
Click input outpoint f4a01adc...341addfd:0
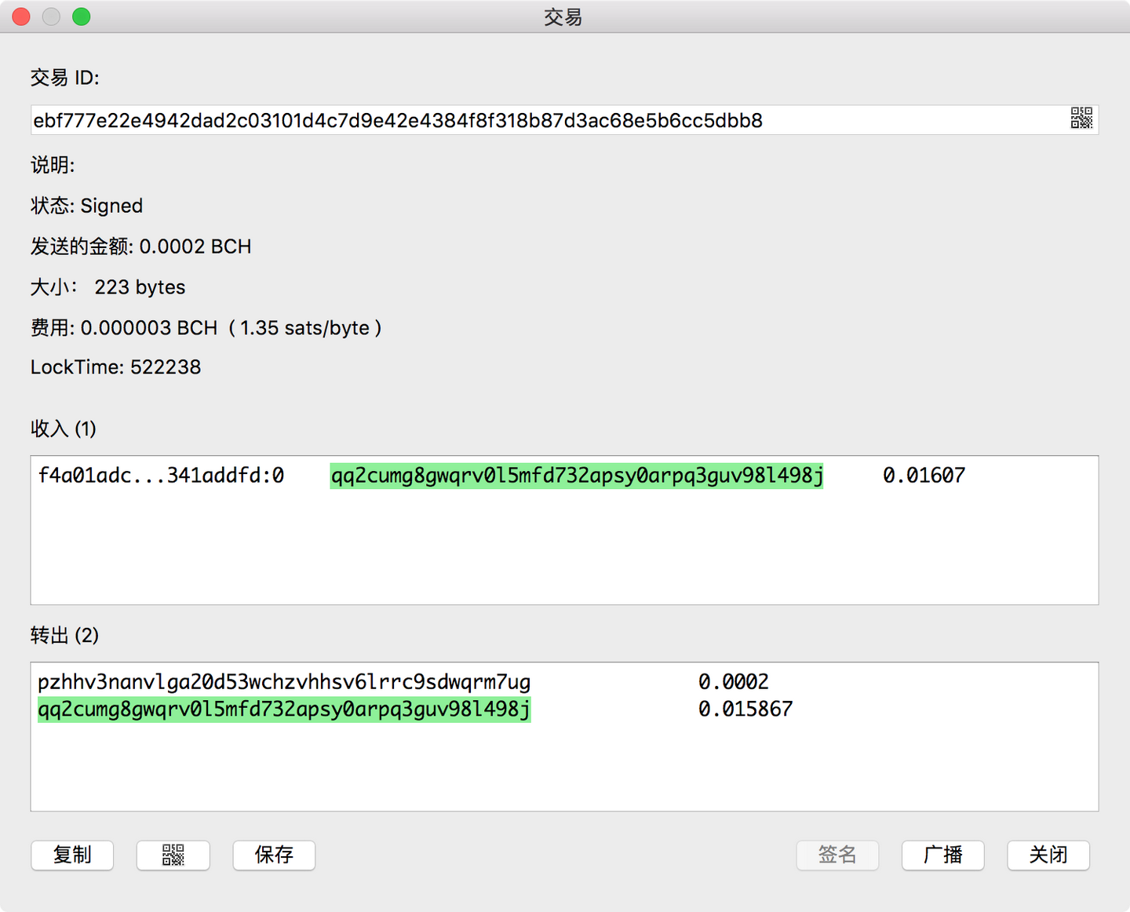click(x=161, y=476)
